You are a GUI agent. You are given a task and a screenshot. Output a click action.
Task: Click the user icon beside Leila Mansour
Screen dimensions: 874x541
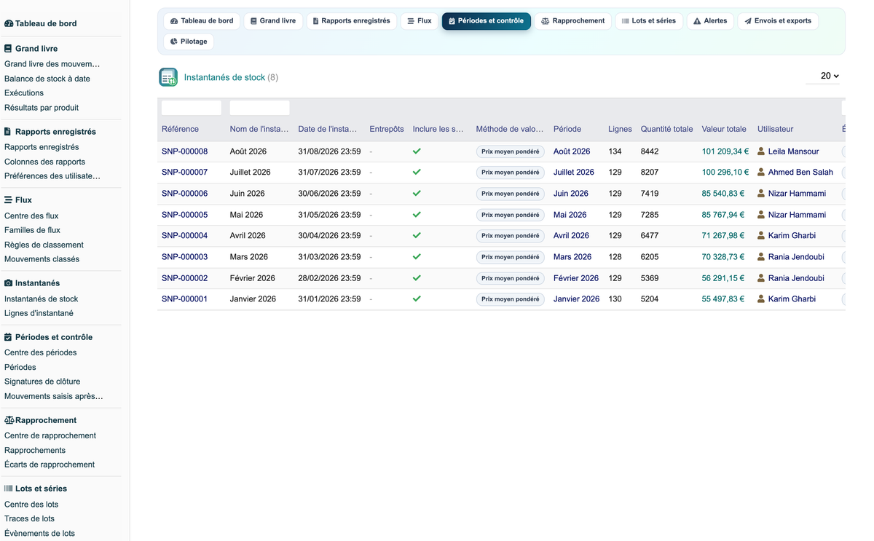click(x=761, y=151)
